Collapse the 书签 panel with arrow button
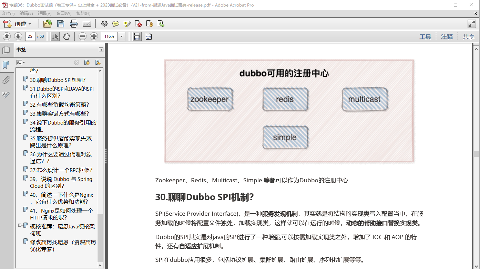480x269 pixels. click(101, 50)
